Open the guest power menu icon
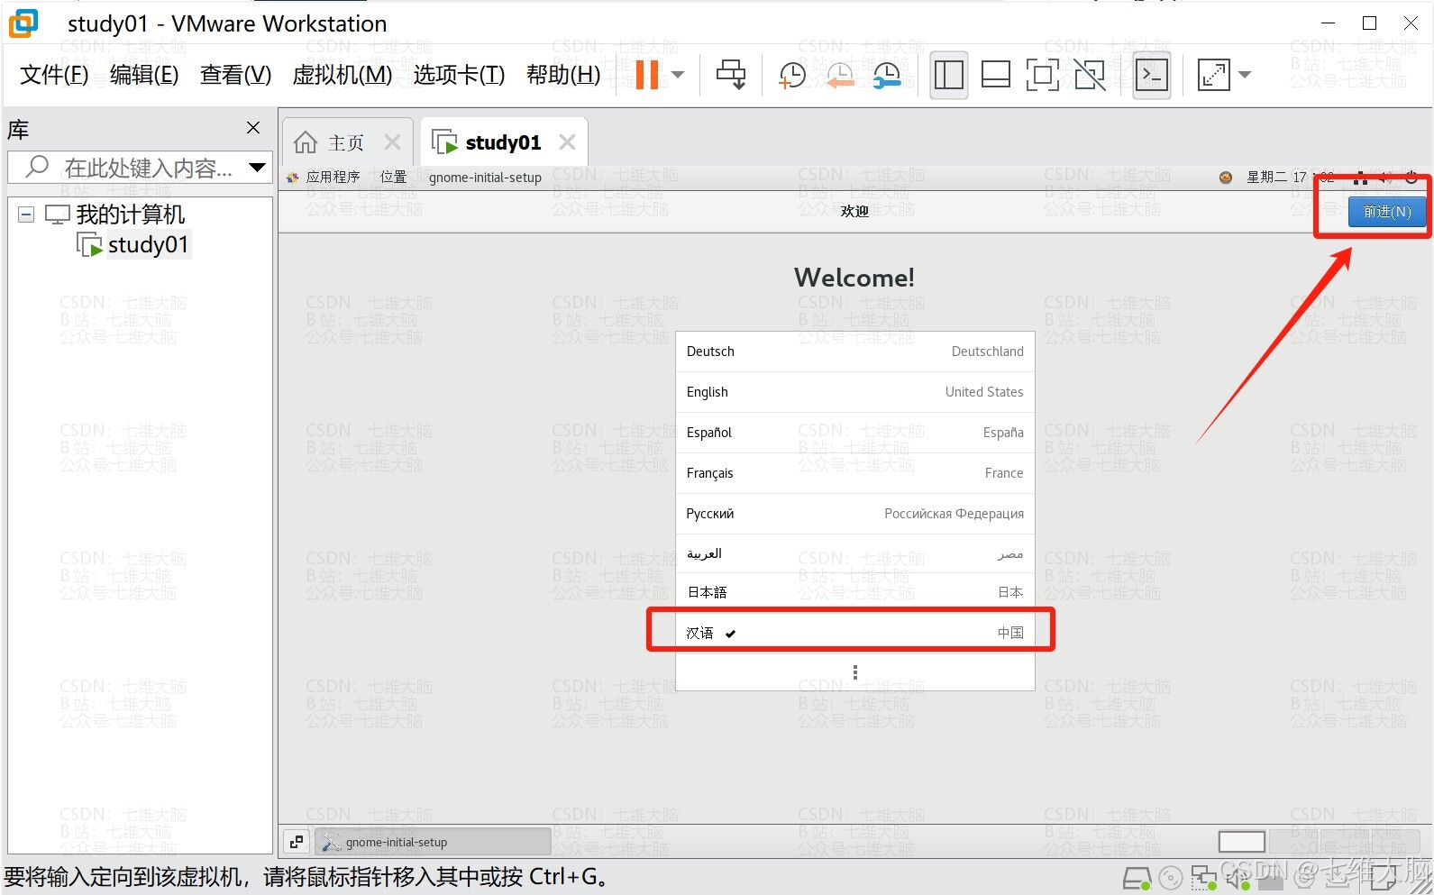This screenshot has width=1434, height=895. (1411, 178)
